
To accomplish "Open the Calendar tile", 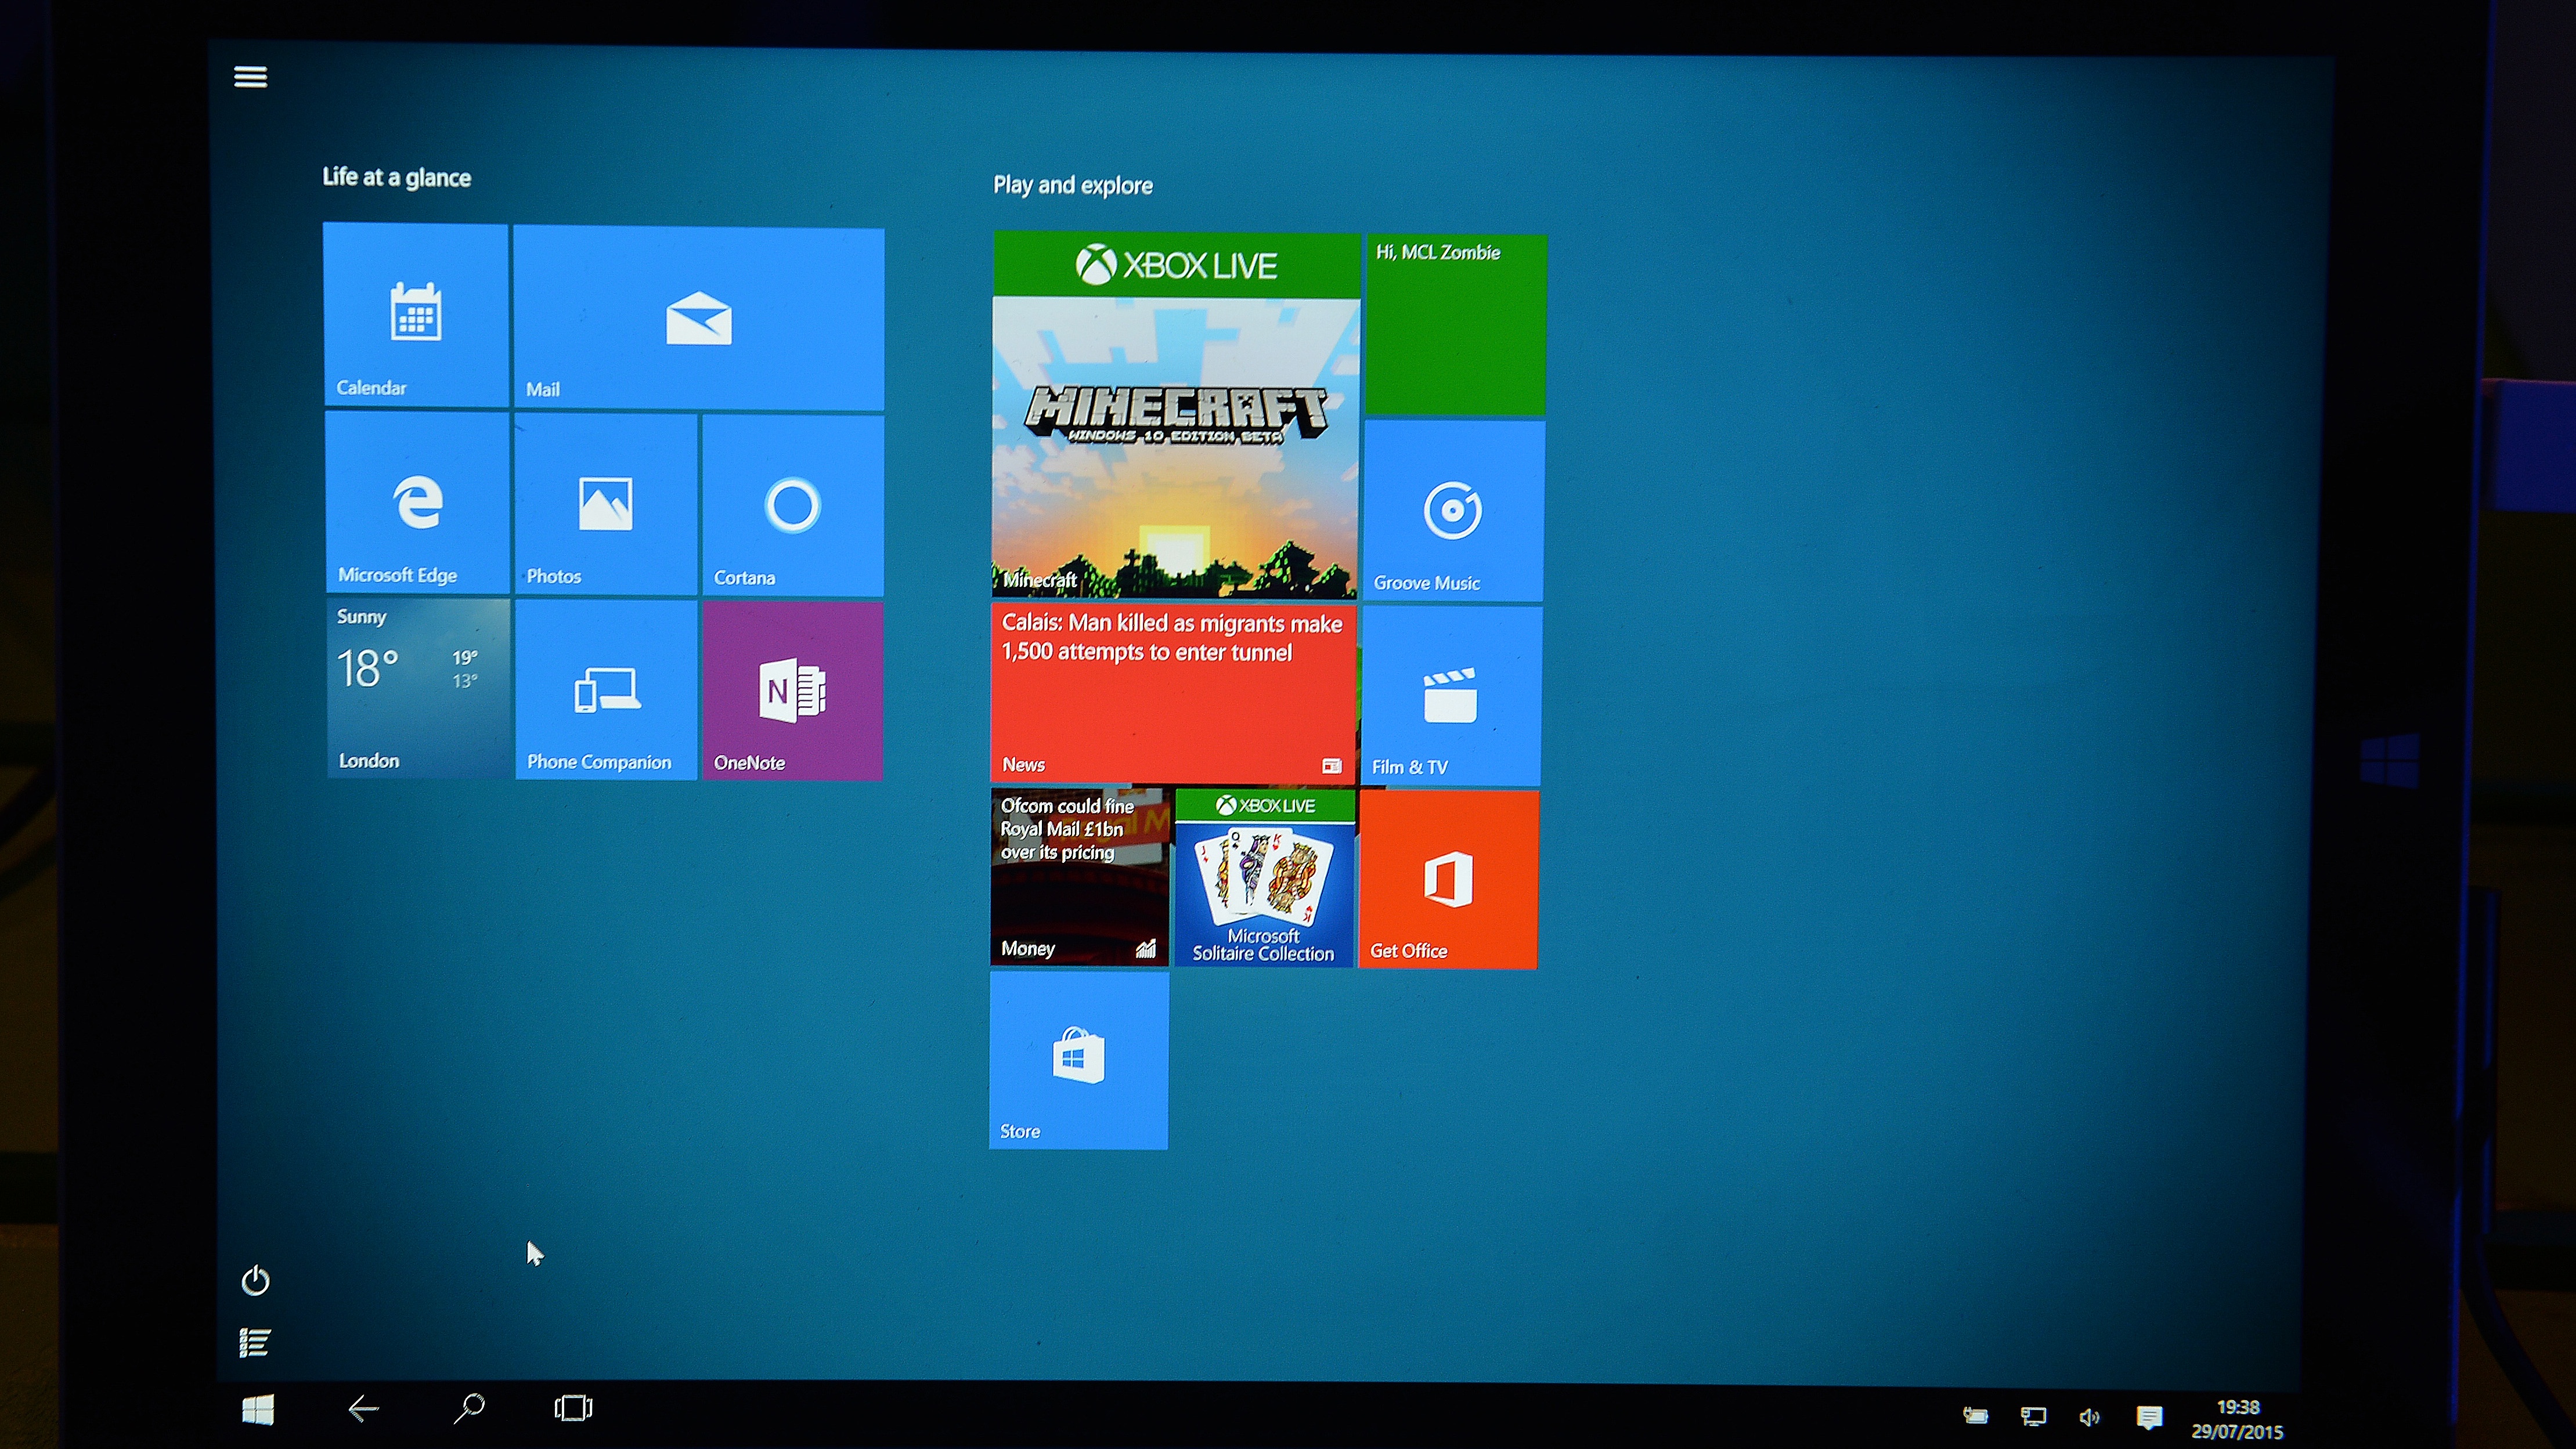I will click(x=416, y=314).
